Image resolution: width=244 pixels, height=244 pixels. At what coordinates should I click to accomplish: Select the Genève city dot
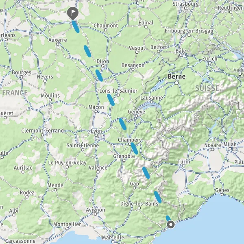pyautogui.click(x=137, y=116)
